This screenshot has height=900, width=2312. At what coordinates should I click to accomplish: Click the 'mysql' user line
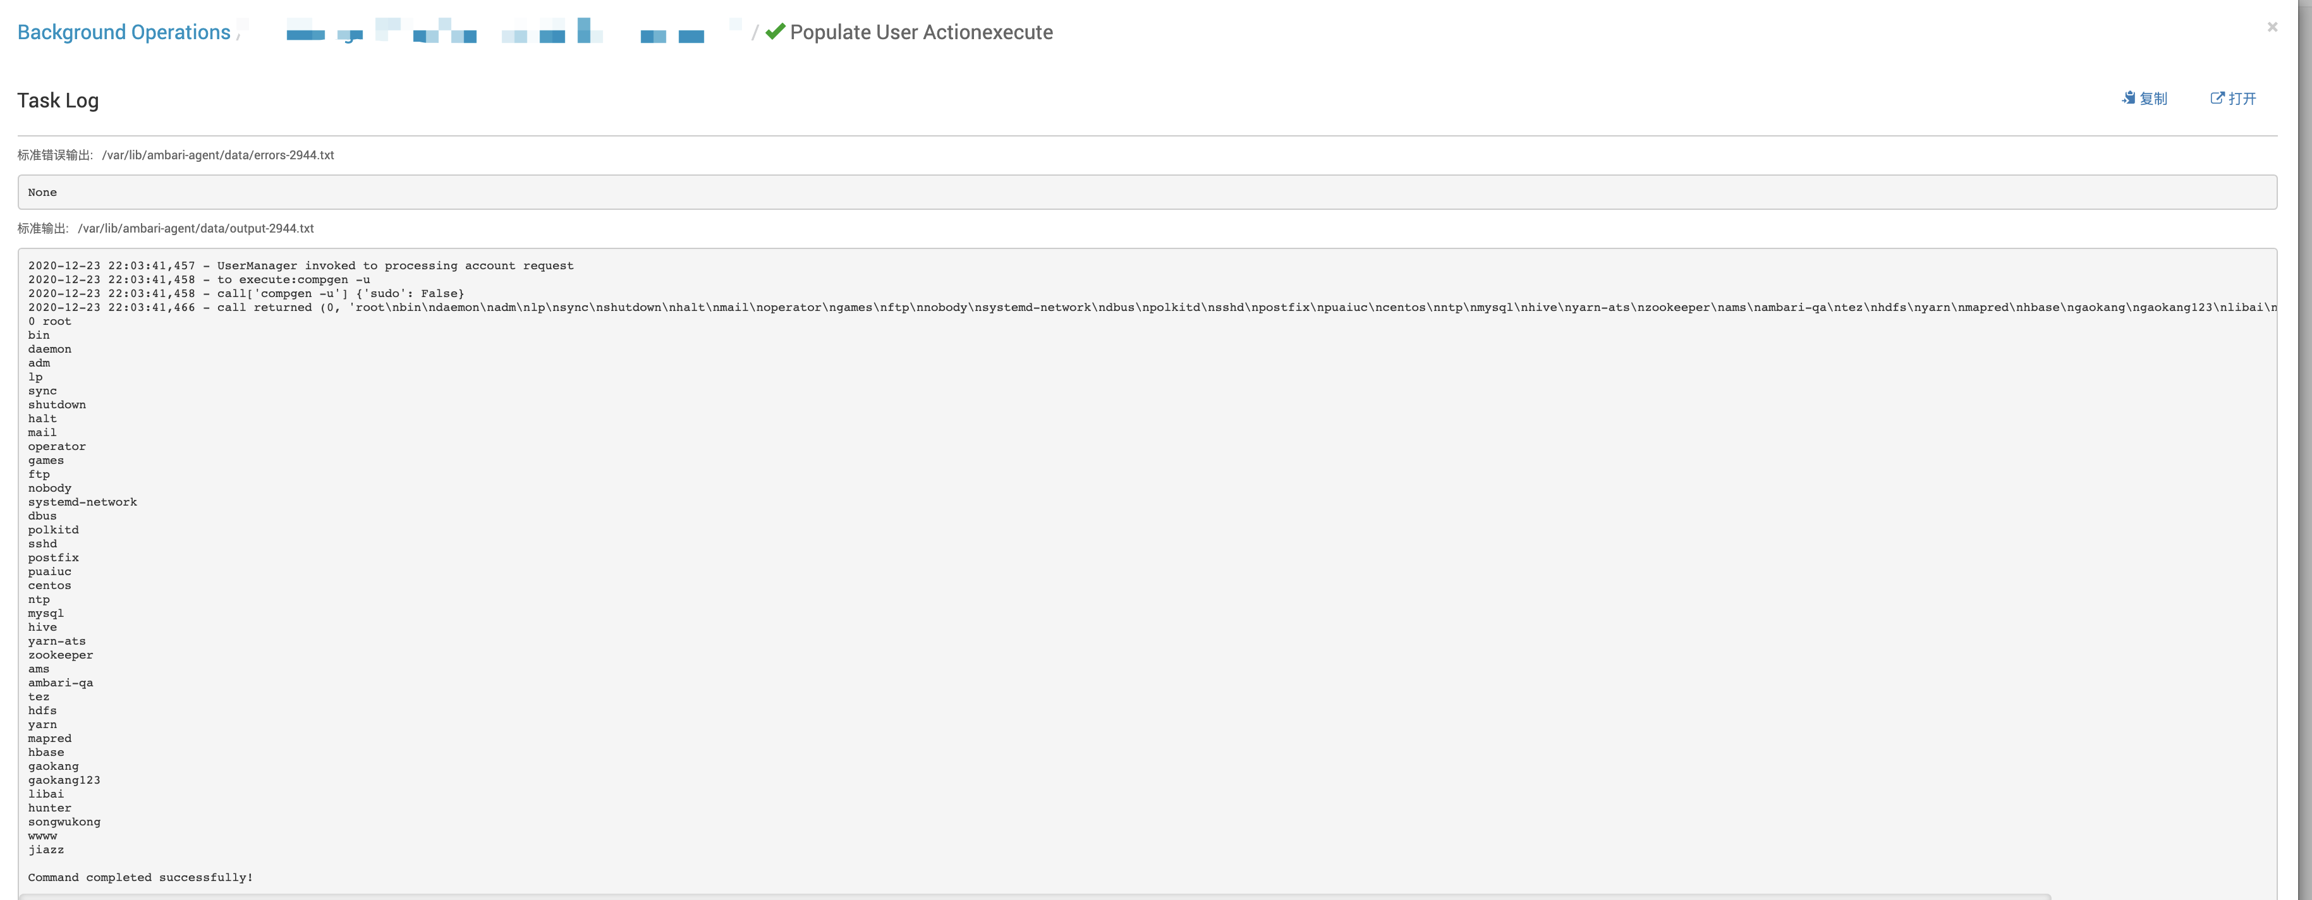[x=46, y=613]
